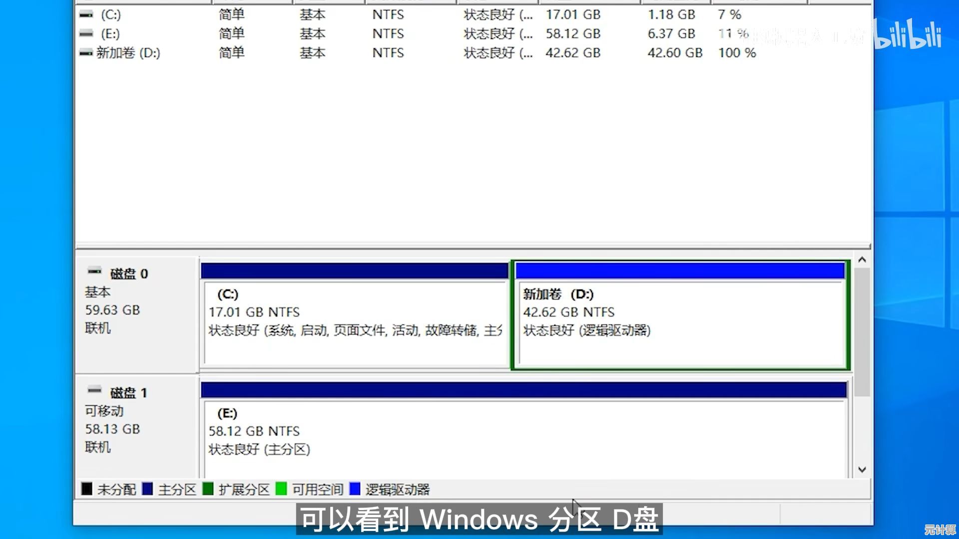The width and height of the screenshot is (959, 539).
Task: Click 状态良好 (主分区) text in E: block
Action: tap(259, 450)
